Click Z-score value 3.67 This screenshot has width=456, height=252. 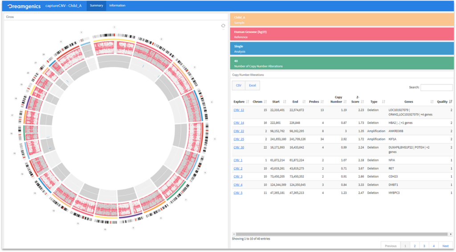click(361, 168)
